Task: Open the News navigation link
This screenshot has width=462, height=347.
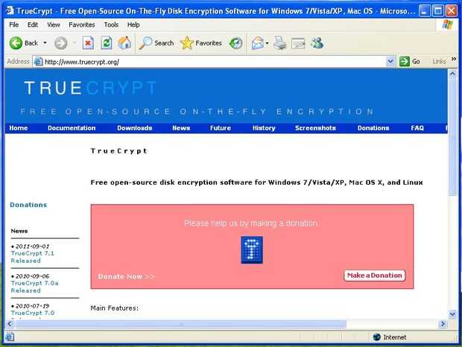Action: (181, 128)
